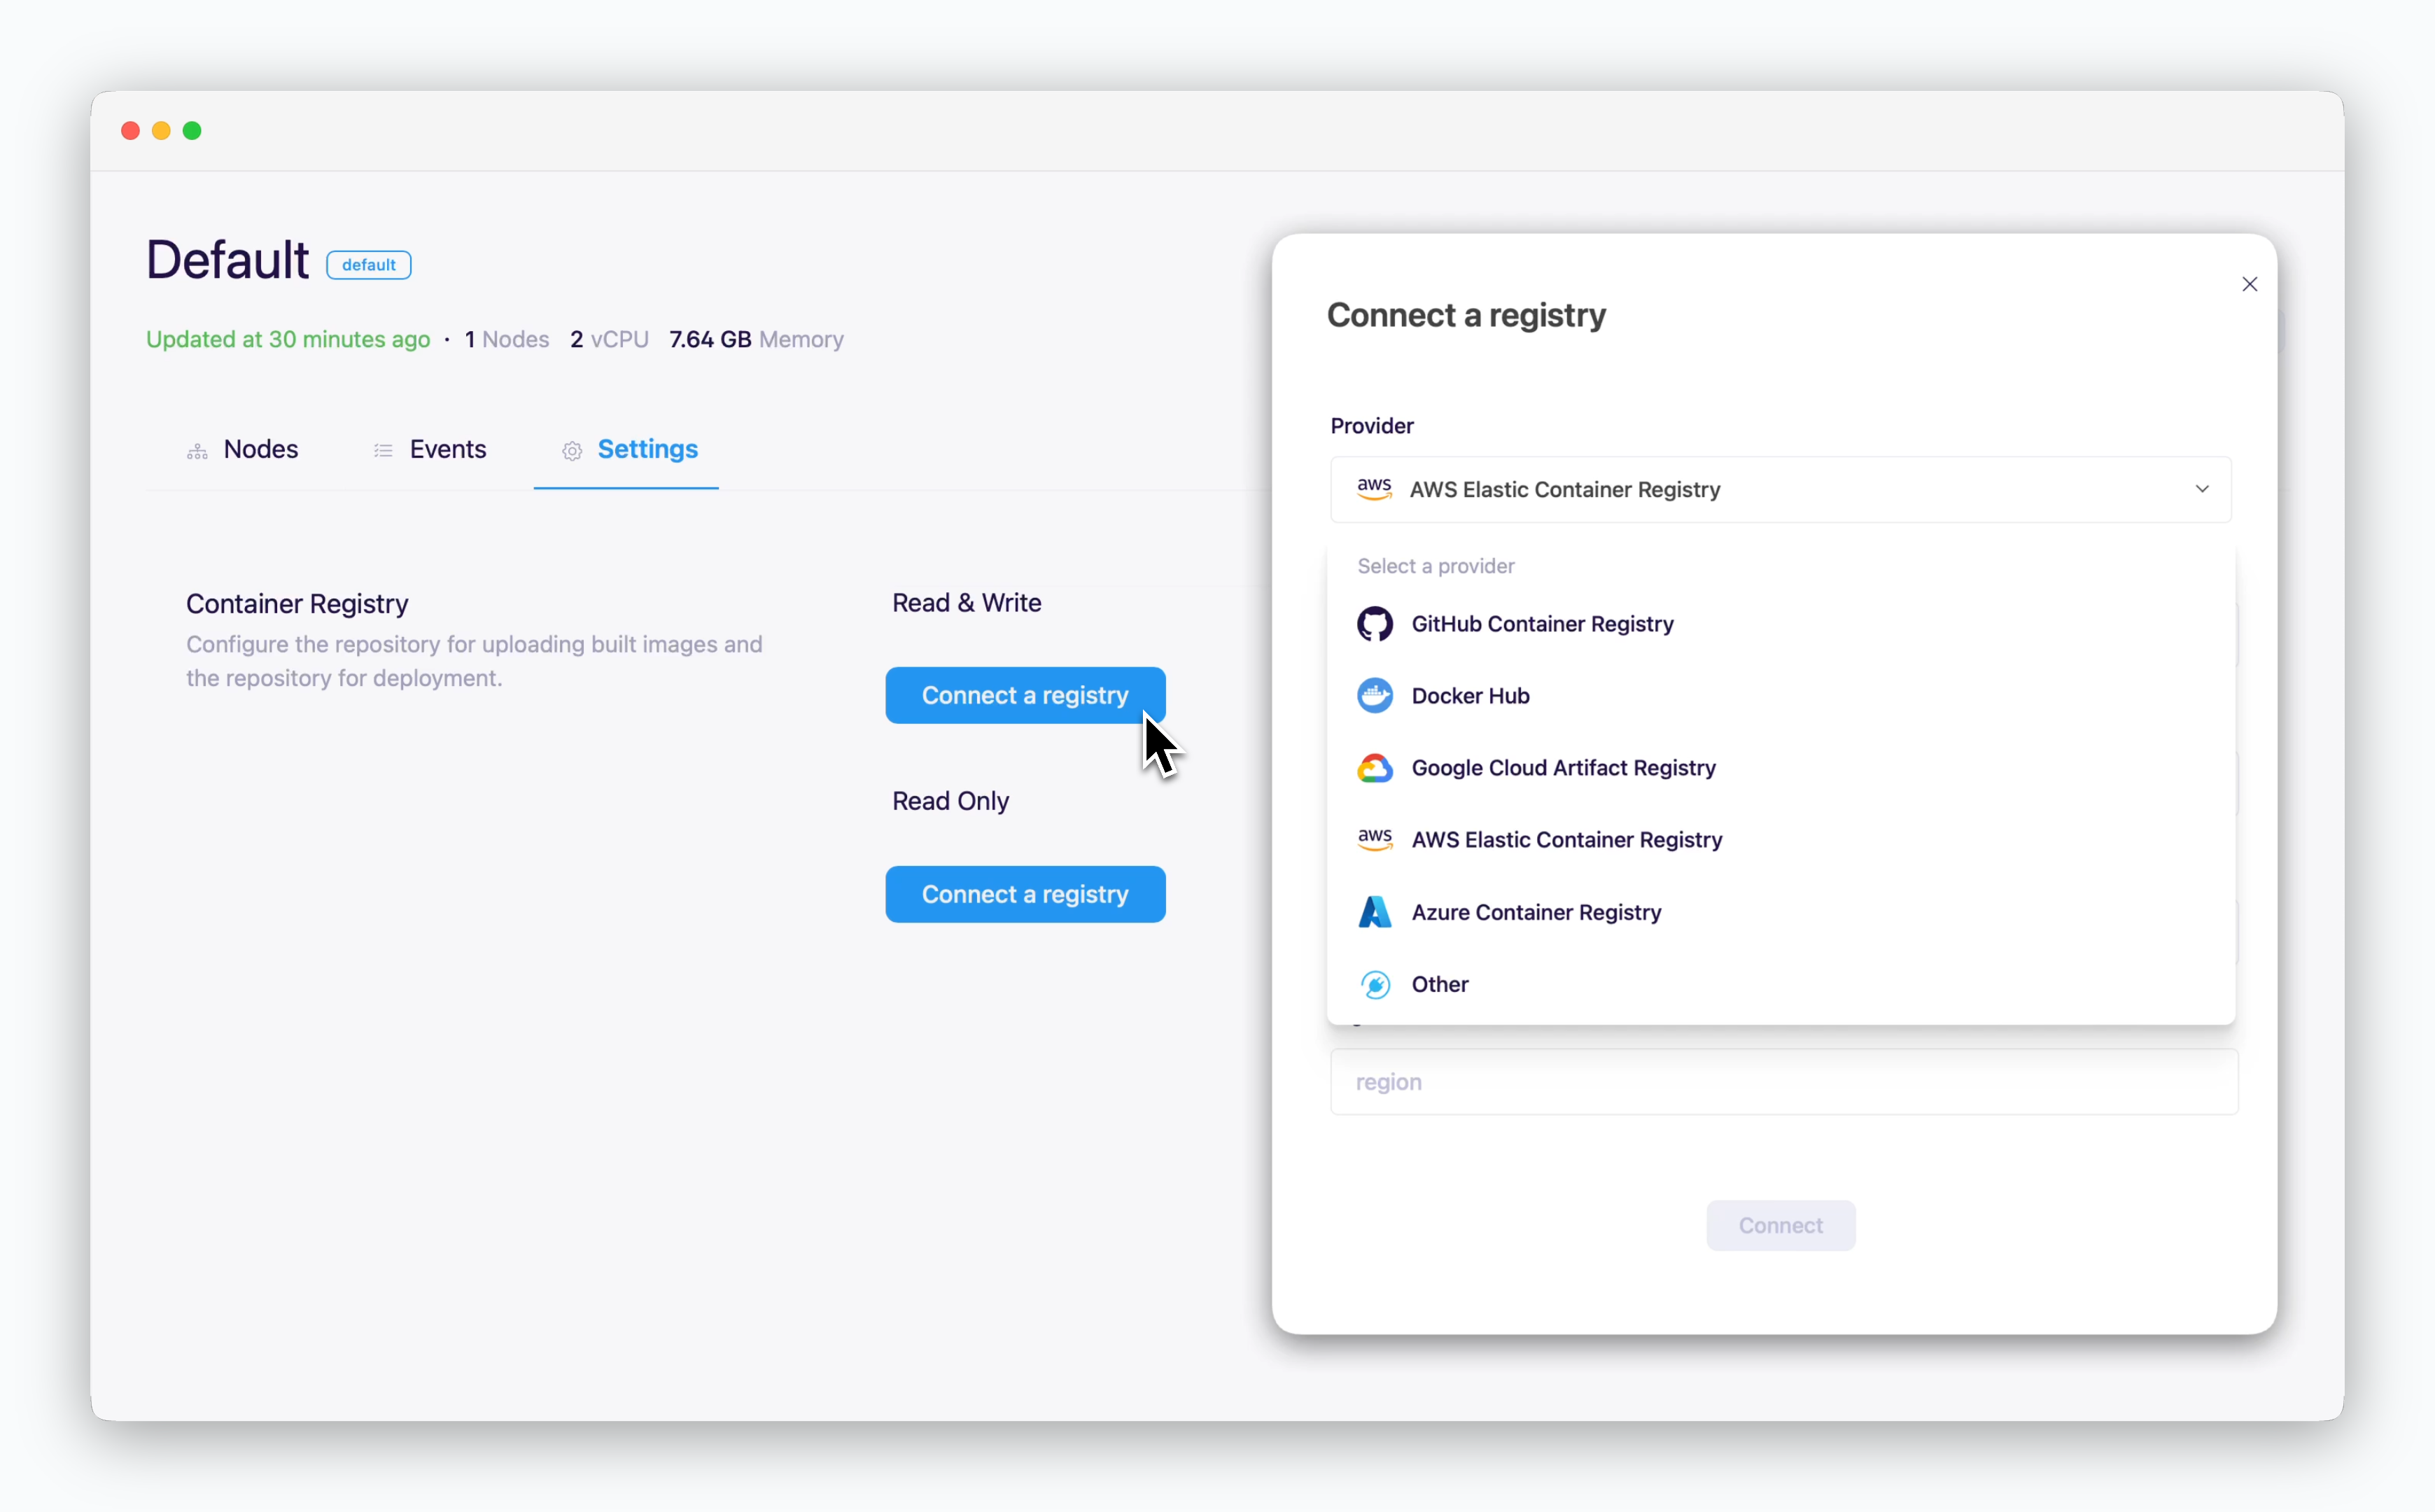The height and width of the screenshot is (1512, 2435).
Task: Collapse the Provider dropdown chevron
Action: click(x=2202, y=489)
